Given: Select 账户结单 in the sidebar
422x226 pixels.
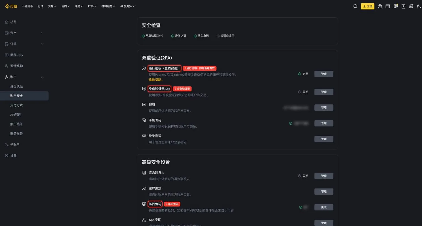Looking at the screenshot, I should tap(16, 124).
